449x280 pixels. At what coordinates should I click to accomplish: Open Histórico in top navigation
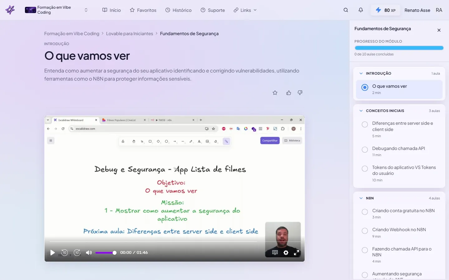tap(178, 10)
